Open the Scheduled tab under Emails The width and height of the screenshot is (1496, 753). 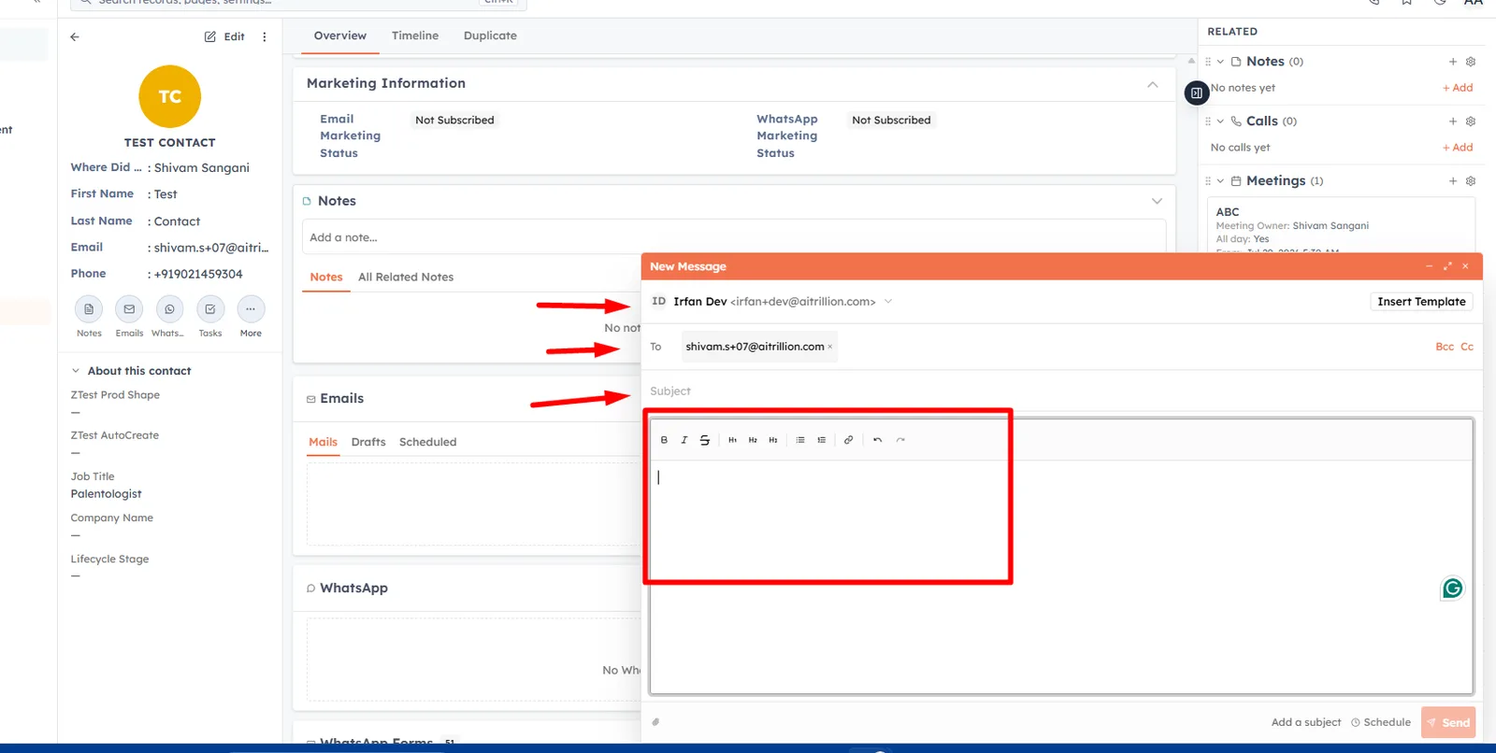[x=427, y=442]
